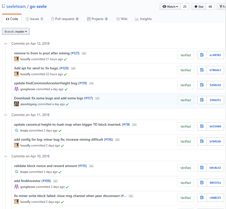Open commit title 'add findAncestor'

(27, 181)
